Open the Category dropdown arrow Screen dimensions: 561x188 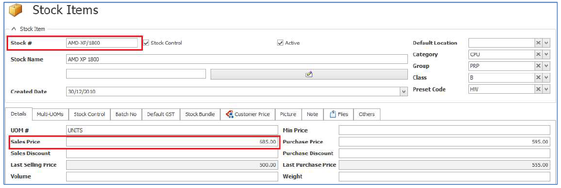546,54
